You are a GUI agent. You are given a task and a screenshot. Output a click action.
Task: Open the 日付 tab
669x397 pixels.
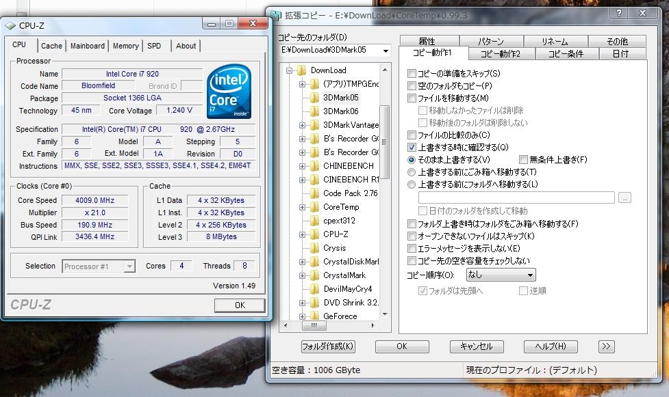click(x=622, y=54)
